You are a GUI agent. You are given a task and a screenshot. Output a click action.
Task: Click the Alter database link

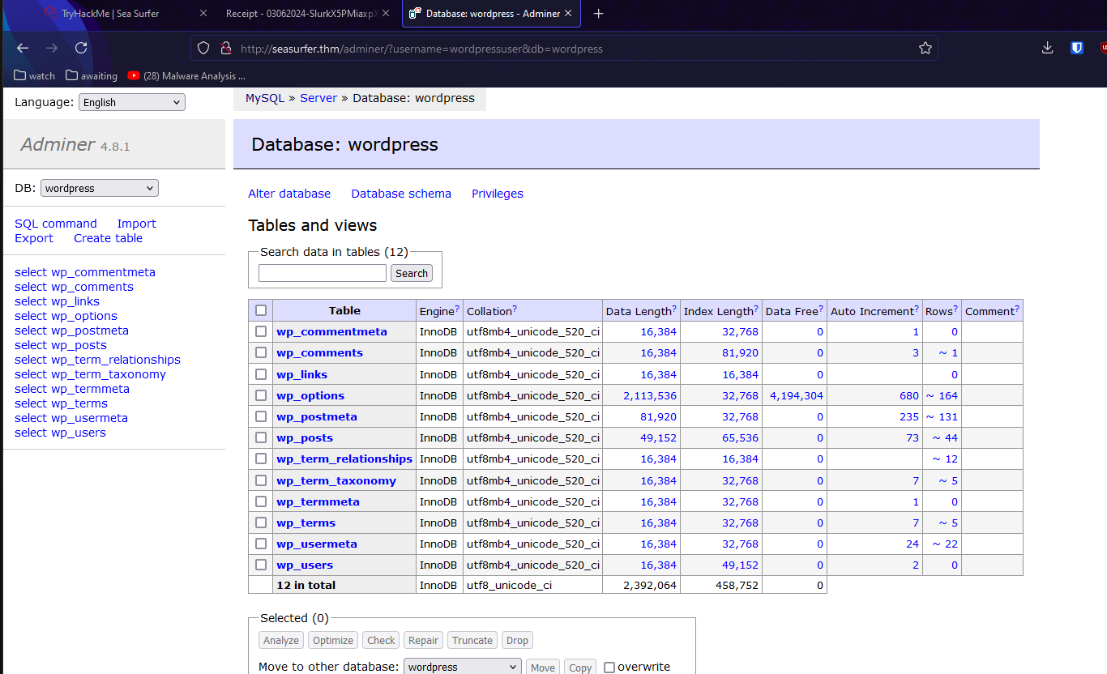(289, 194)
